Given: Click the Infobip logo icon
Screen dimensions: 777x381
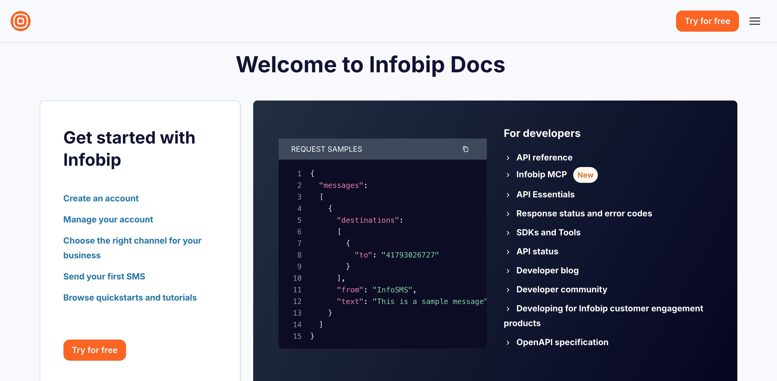Looking at the screenshot, I should (x=21, y=21).
